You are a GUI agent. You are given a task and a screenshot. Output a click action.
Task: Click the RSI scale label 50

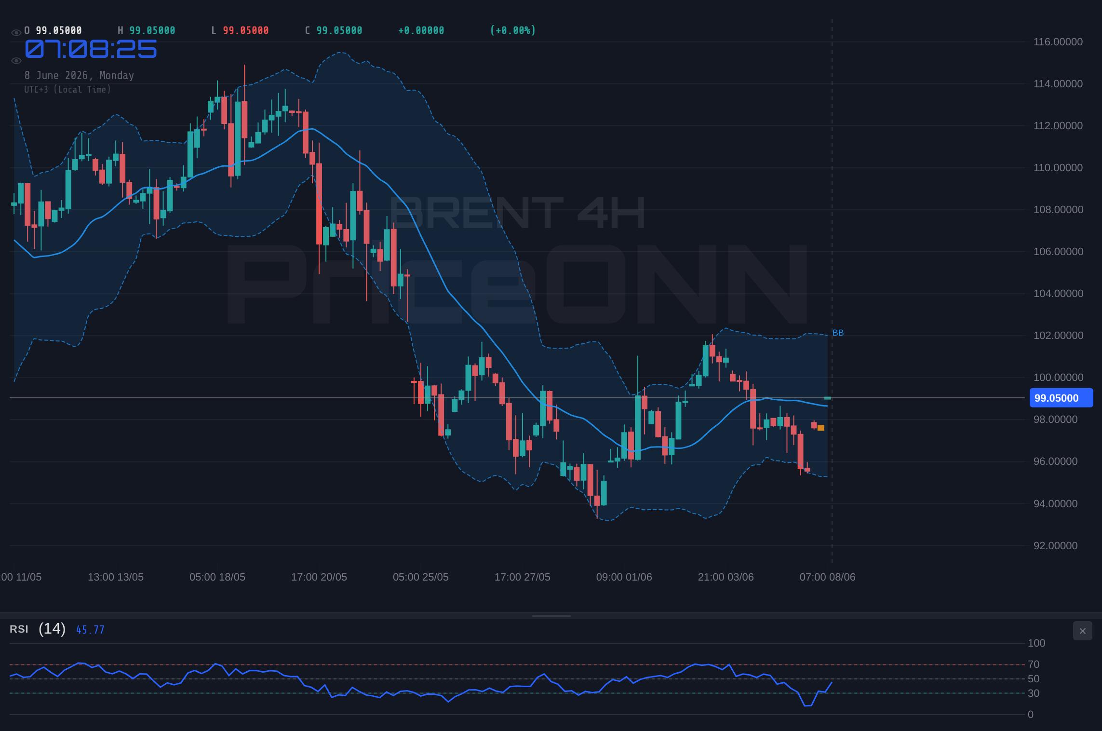coord(1034,679)
